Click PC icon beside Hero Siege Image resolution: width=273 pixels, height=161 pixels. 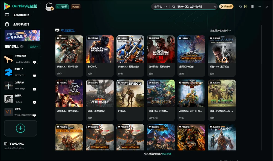(34, 89)
